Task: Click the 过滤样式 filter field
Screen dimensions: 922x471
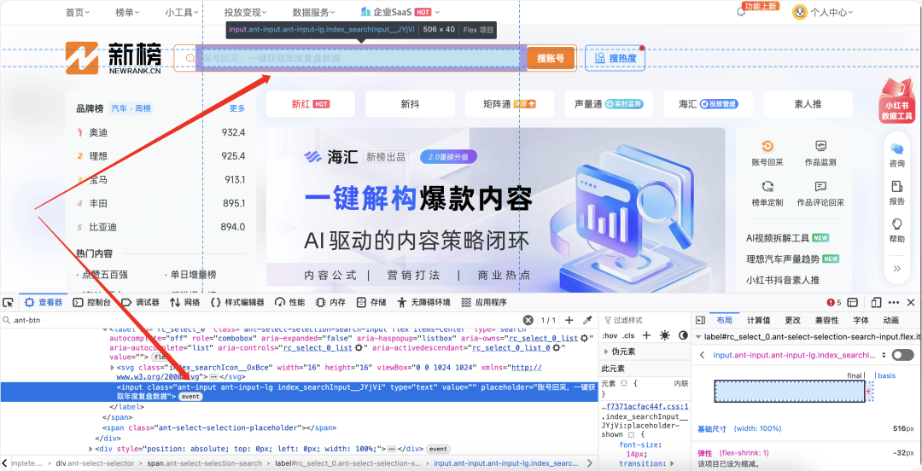Action: click(x=645, y=321)
